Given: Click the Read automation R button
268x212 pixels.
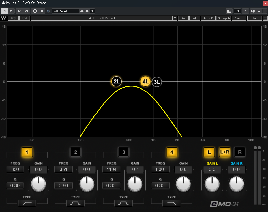Looking at the screenshot, I should (19, 11).
